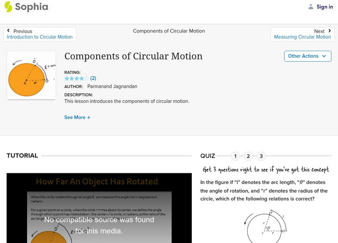
Task: Expand the See More description
Action: [77, 117]
